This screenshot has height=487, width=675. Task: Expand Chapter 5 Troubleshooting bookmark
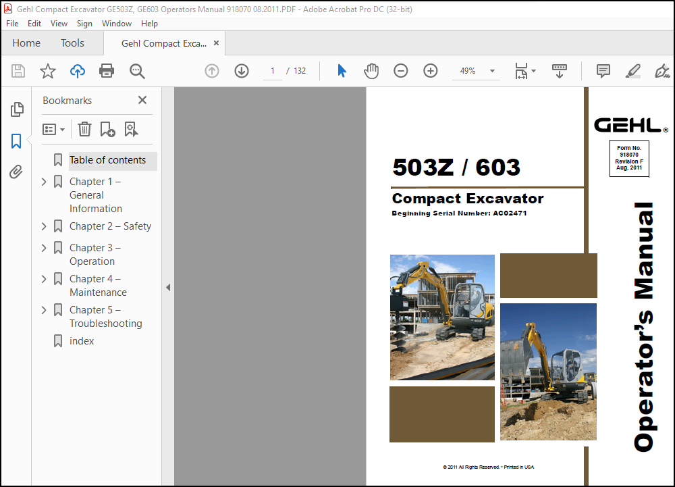[44, 309]
